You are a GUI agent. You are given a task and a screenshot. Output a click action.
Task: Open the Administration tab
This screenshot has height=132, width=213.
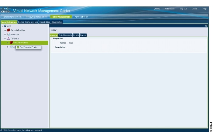[81, 17]
